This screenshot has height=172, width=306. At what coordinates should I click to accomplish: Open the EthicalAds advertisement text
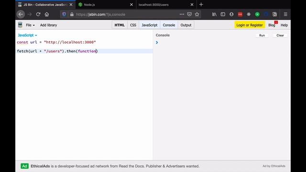(x=115, y=166)
